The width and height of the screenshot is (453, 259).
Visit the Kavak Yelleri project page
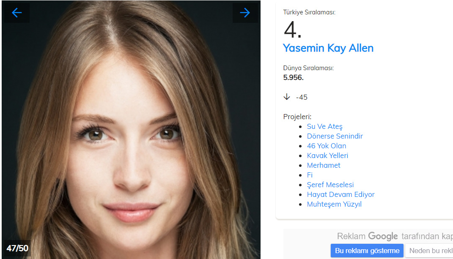327,155
